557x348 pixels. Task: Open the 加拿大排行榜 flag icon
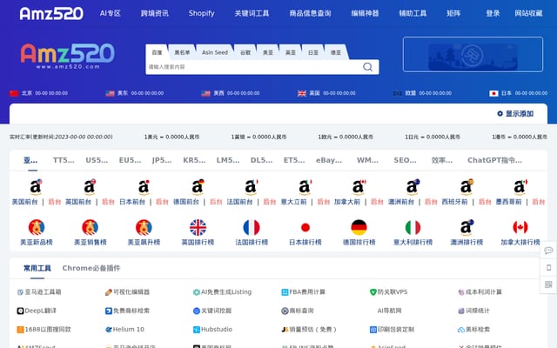click(x=520, y=228)
